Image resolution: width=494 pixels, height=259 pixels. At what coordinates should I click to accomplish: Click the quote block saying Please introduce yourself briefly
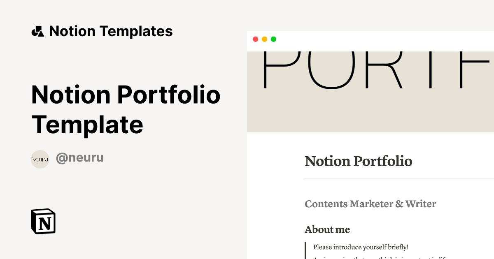[360, 247]
